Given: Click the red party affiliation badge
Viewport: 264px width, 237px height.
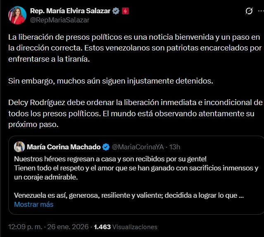Looking at the screenshot, I should coord(125,11).
